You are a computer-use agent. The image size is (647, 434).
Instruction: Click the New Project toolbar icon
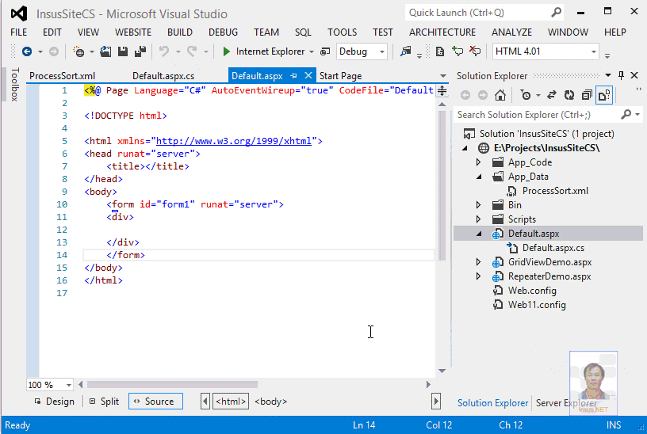coord(78,51)
